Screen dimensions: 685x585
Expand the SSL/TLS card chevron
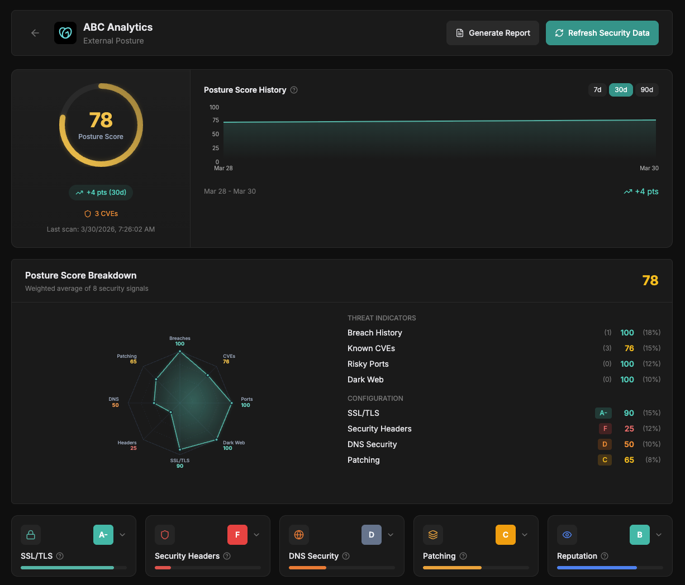pyautogui.click(x=122, y=535)
